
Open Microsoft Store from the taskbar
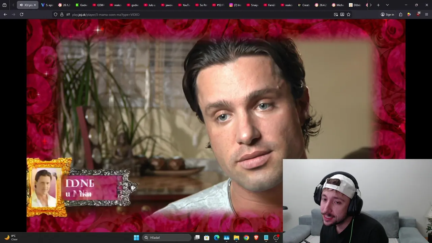pos(207,238)
